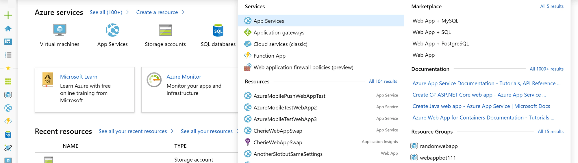This screenshot has width=578, height=163.
Task: Select Web App + PostgreSQL marketplace item
Action: [x=441, y=43]
